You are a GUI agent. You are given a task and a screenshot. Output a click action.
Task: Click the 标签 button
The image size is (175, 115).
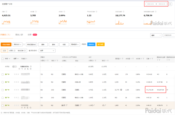click(64, 44)
